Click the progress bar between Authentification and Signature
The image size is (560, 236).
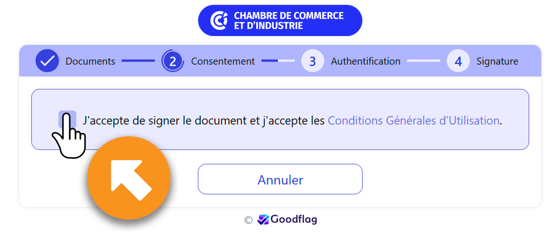pyautogui.click(x=423, y=61)
